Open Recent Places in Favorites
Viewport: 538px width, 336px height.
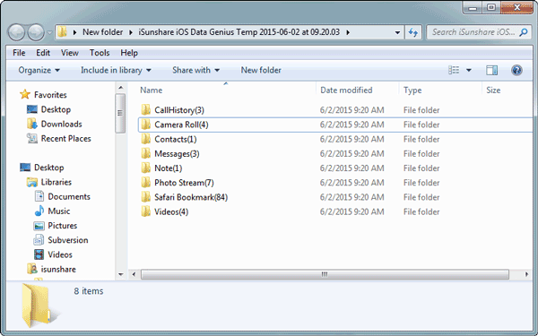[65, 139]
